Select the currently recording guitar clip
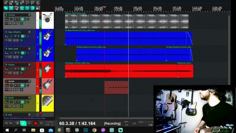The image size is (236, 133). coord(116,87)
